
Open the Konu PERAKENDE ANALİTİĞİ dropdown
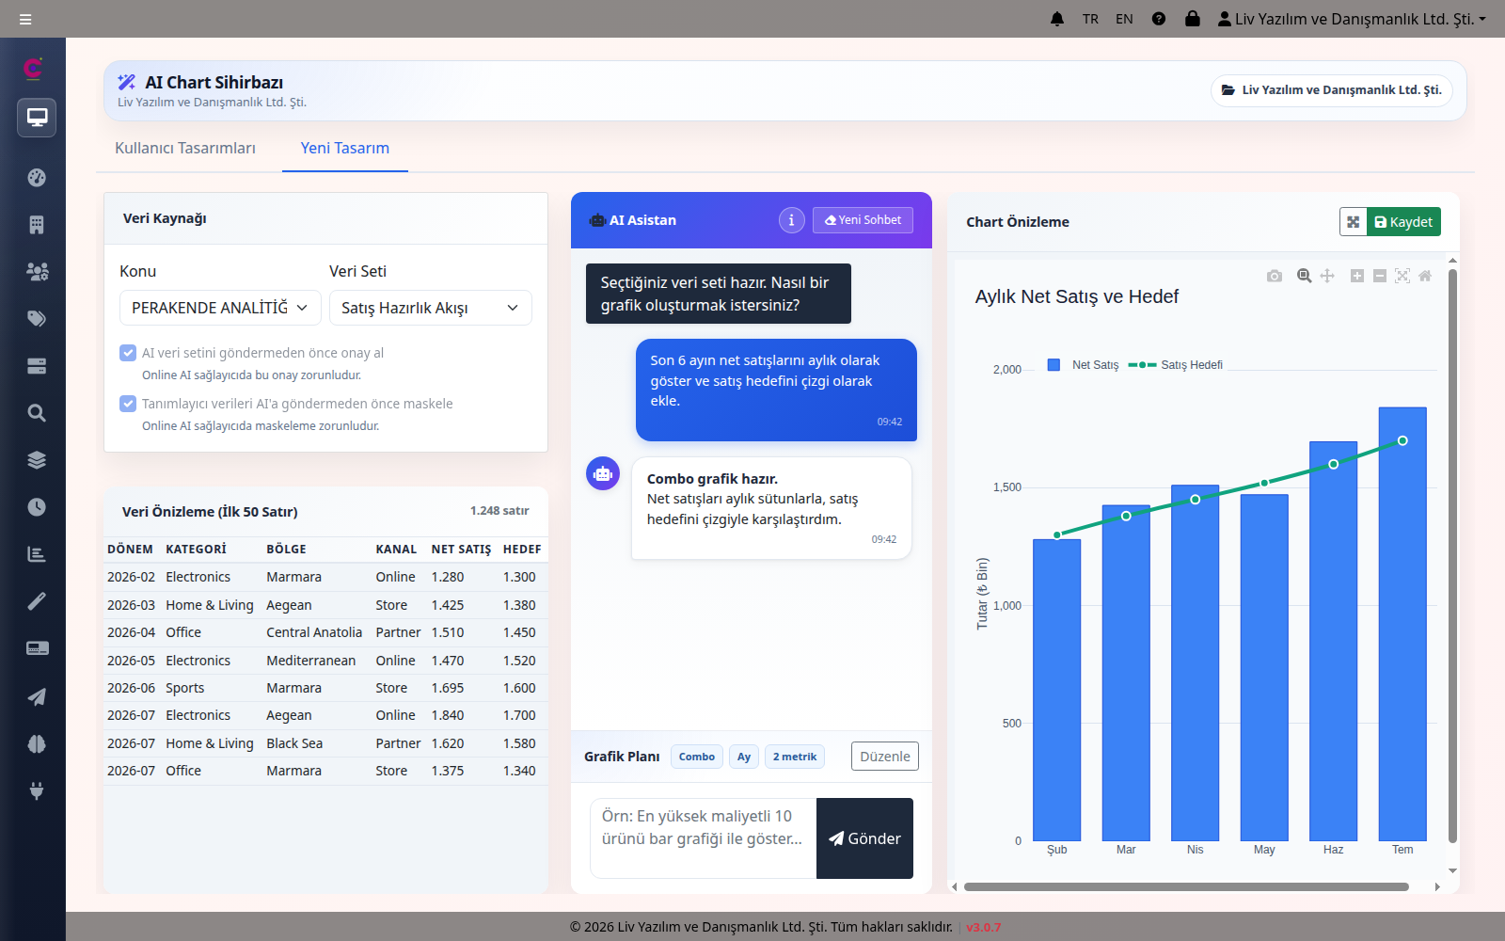point(220,308)
